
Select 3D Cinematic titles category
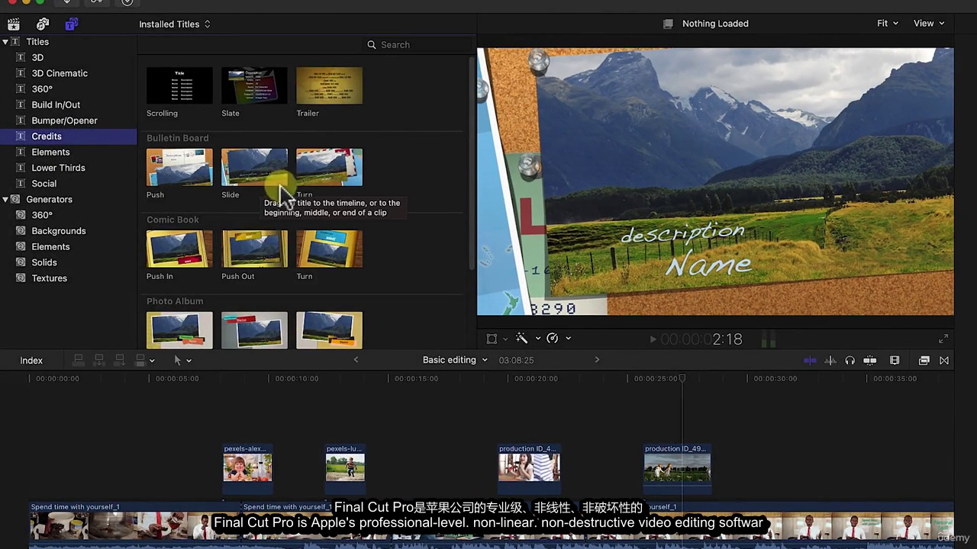(60, 73)
